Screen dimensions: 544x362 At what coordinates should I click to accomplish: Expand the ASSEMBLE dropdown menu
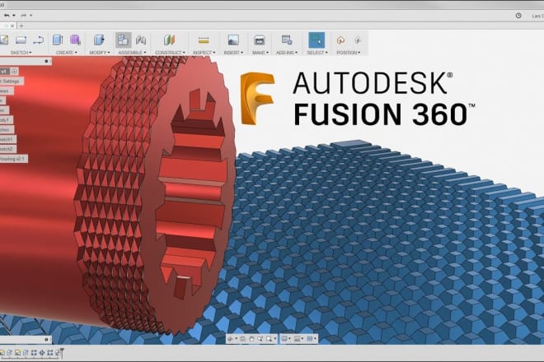tap(132, 53)
